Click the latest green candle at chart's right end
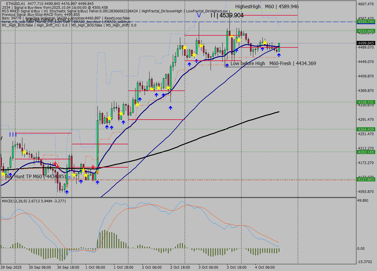Screen dimensions: 377x271 [279, 47]
